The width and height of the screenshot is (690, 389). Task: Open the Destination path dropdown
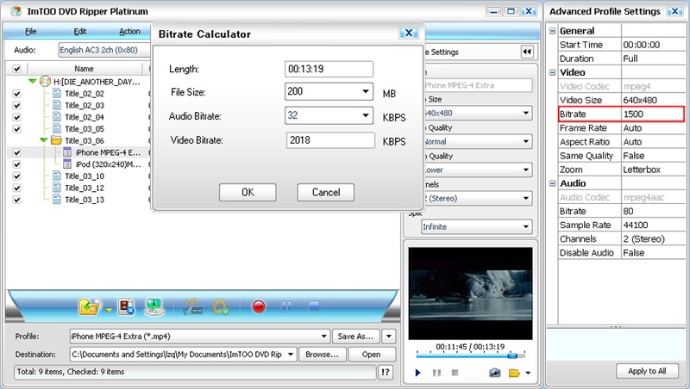point(291,355)
